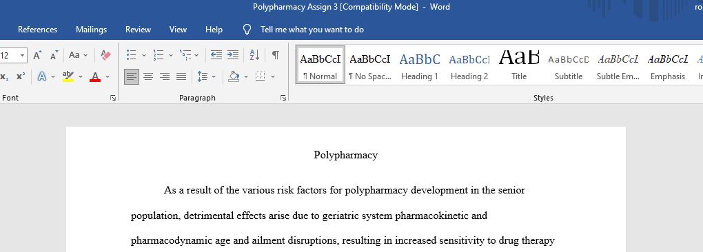Open highlight color dropdown arrow
Viewport: 703px width, 252px height.
point(81,77)
